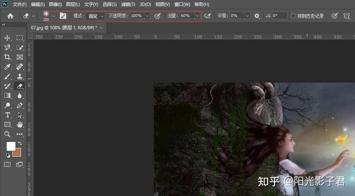Select the Clone Stamp tool
Screen dimensions: 355x196
point(20,76)
